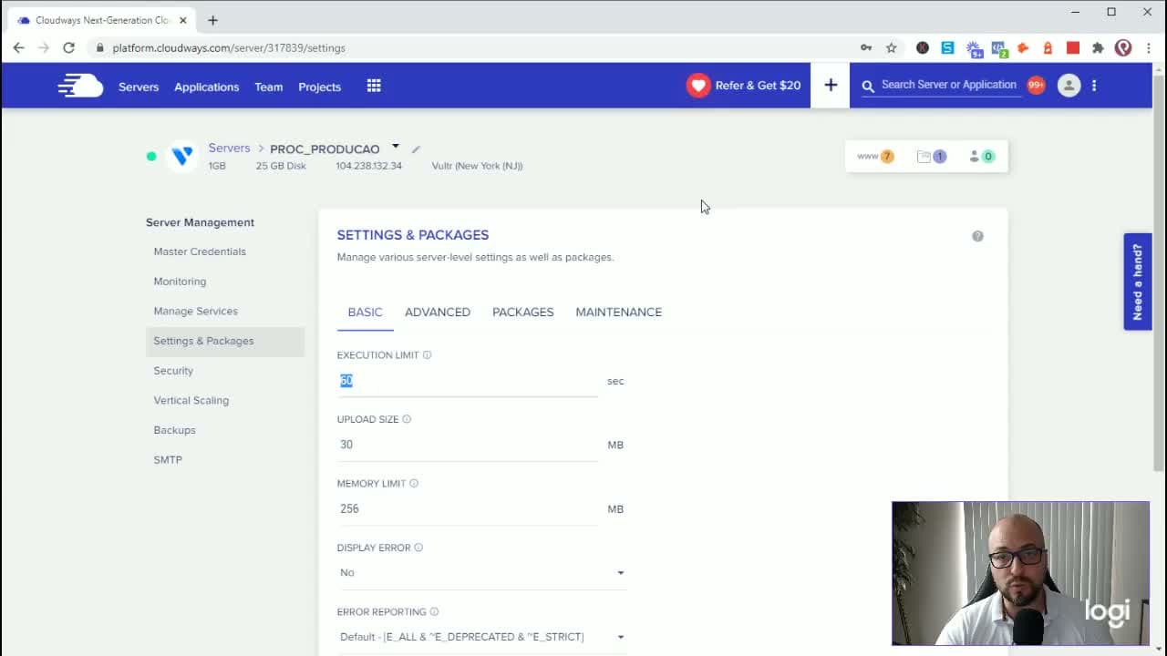The image size is (1167, 656).
Task: Select the Cloudways browser tab
Action: [102, 20]
